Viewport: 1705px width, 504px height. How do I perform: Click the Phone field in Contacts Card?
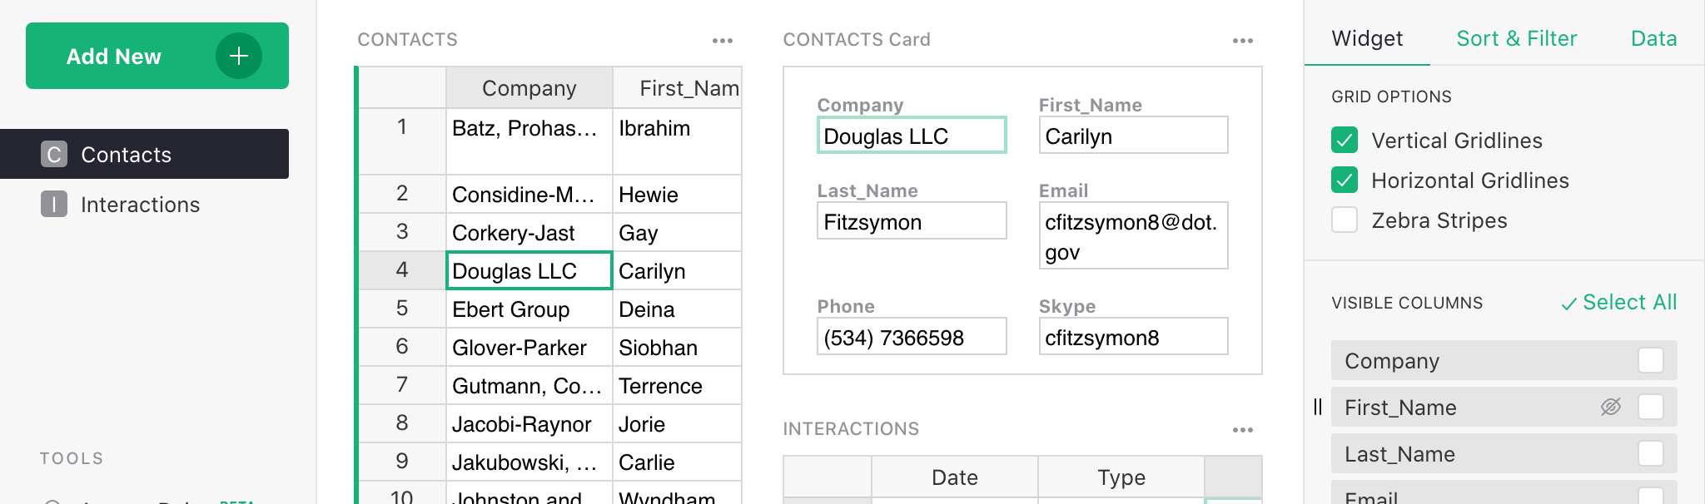point(911,337)
